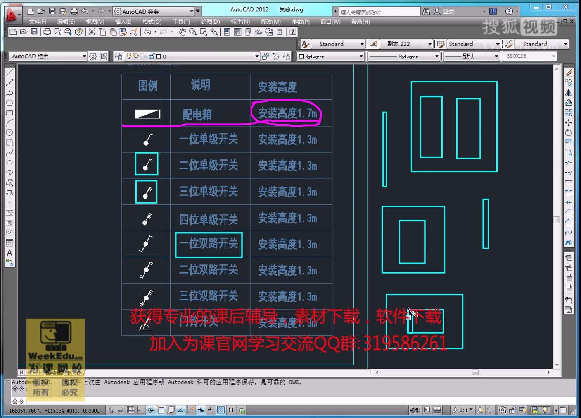
Task: Switch to the 布局1 tab
Action: pyautogui.click(x=73, y=372)
